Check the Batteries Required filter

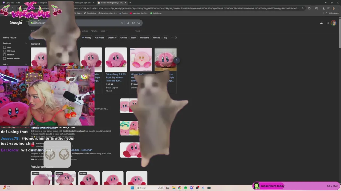point(5,58)
